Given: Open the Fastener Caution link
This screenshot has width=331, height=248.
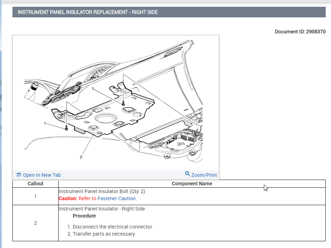Looking at the screenshot, I should (116, 198).
